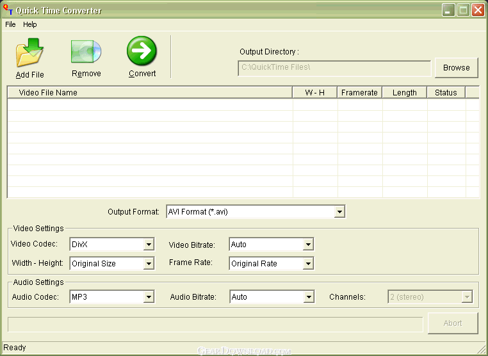
Task: Open the File menu
Action: click(x=10, y=24)
